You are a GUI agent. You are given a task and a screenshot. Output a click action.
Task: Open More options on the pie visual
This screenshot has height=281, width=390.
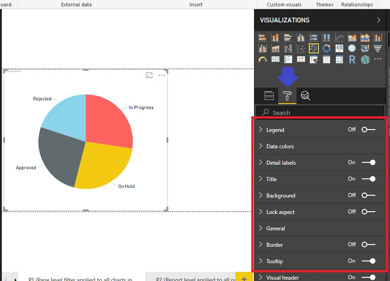(x=162, y=75)
